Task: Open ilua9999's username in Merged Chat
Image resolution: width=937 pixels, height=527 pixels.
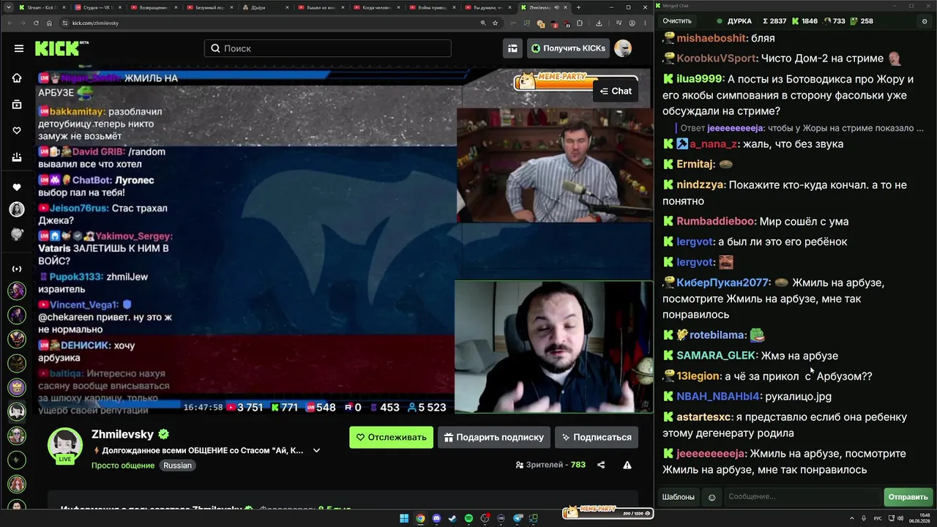Action: pyautogui.click(x=699, y=79)
